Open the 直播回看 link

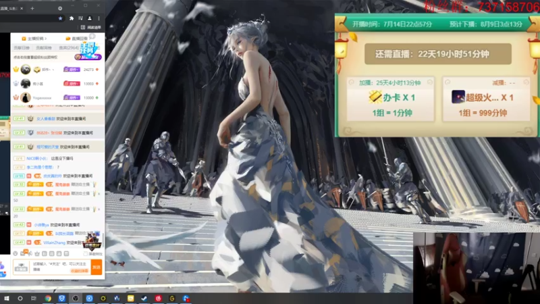click(77, 39)
